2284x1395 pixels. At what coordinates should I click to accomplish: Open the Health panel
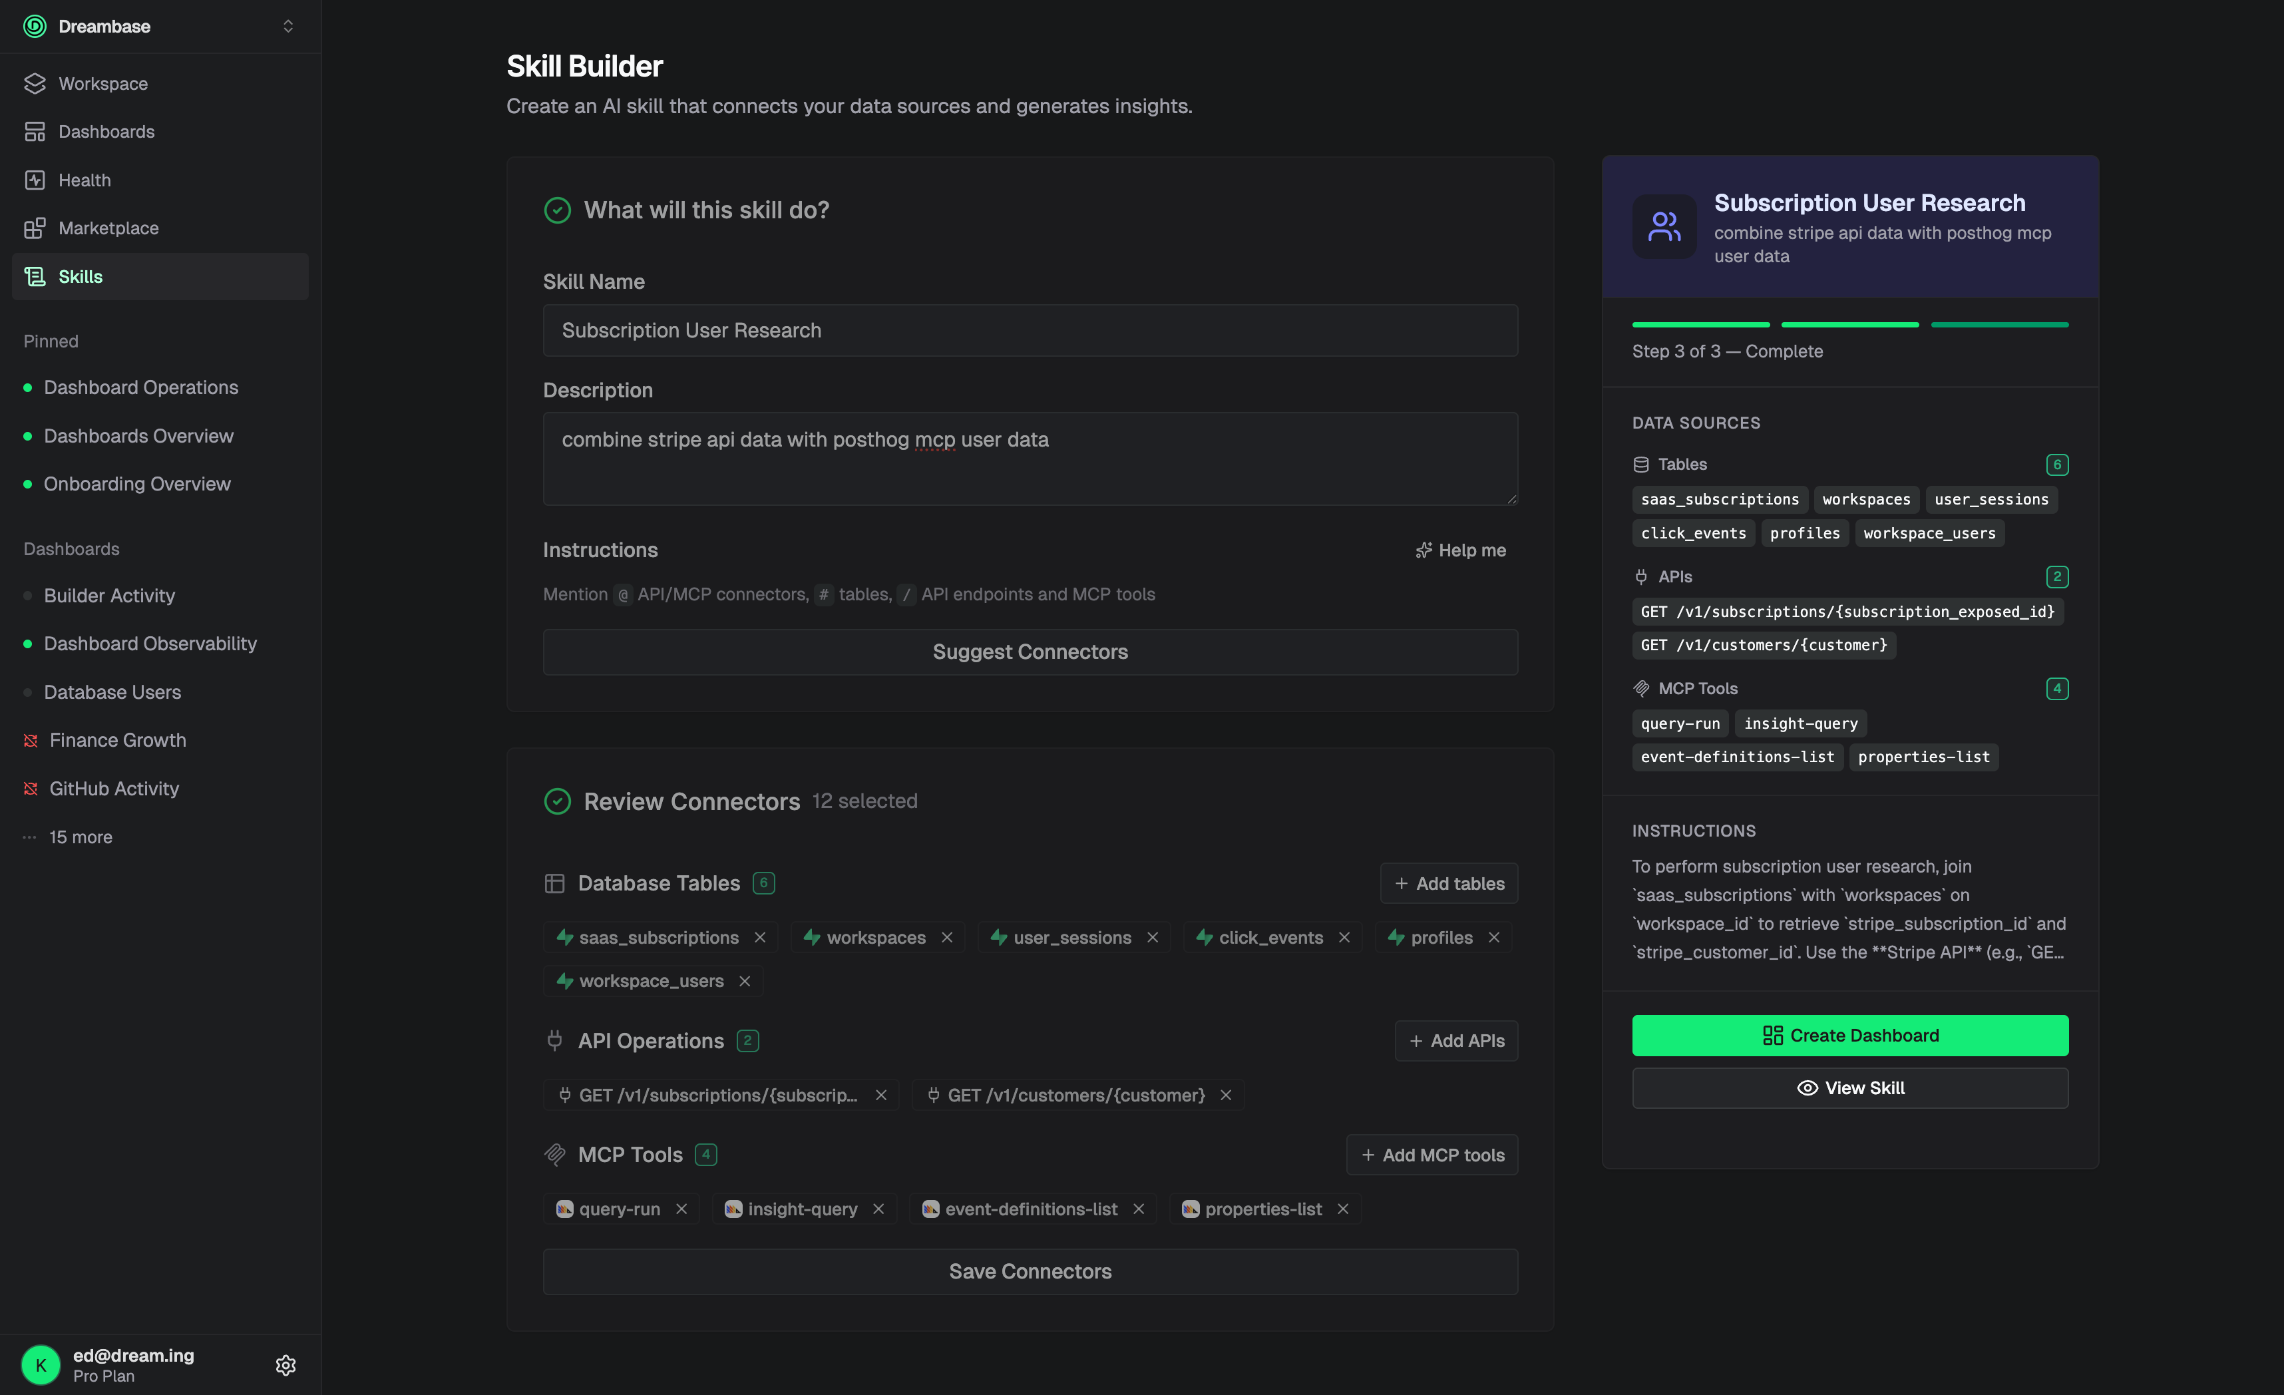(85, 180)
